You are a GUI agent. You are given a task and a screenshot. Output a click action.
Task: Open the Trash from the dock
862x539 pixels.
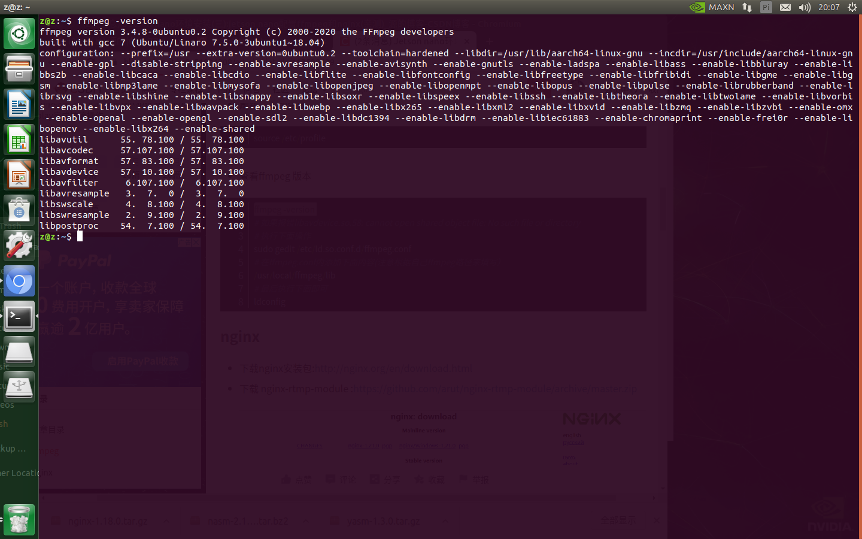point(19,519)
